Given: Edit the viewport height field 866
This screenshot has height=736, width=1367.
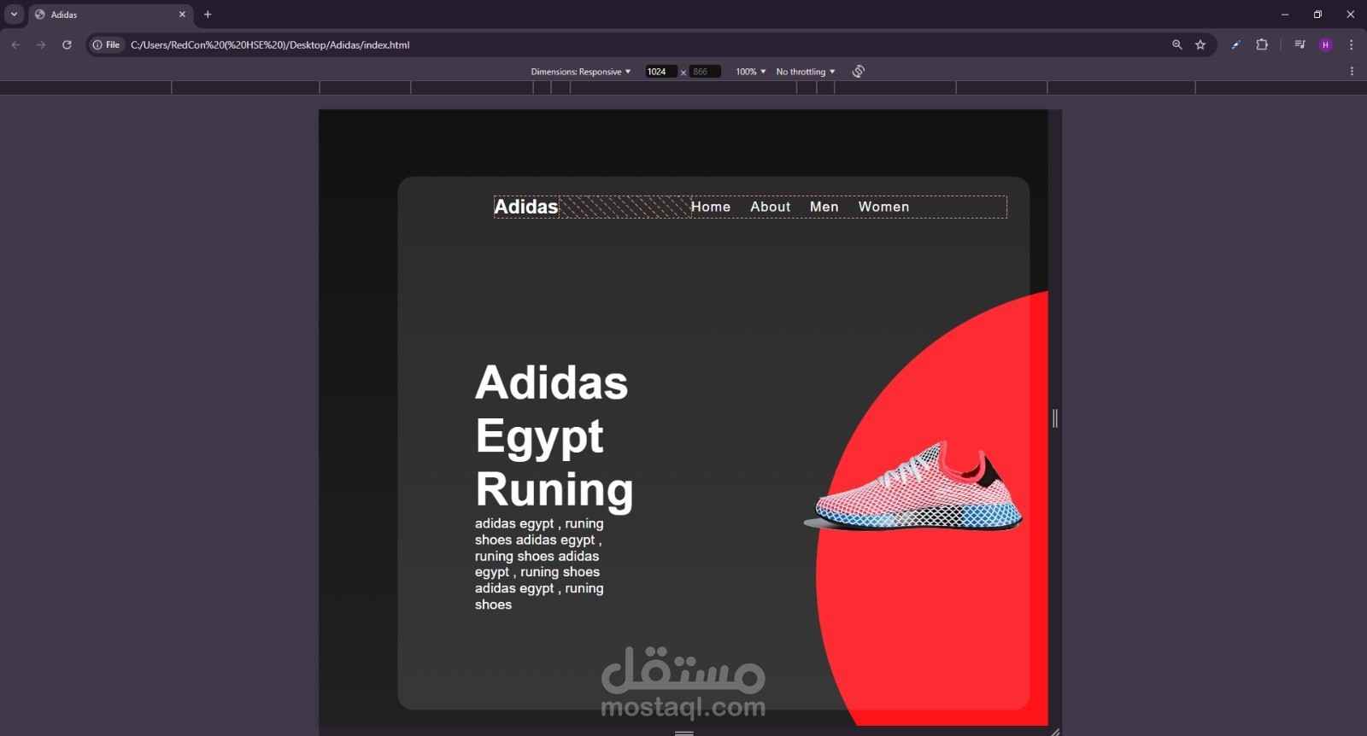Looking at the screenshot, I should tap(705, 72).
